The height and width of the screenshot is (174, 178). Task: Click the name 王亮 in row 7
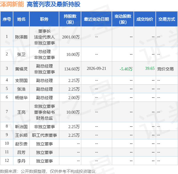(21, 112)
